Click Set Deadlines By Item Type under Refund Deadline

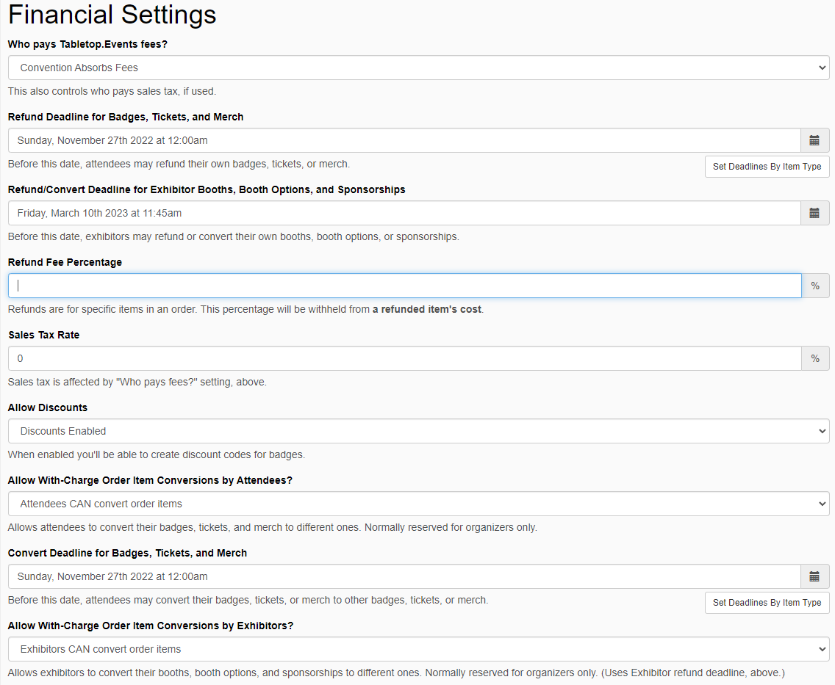[x=767, y=167]
